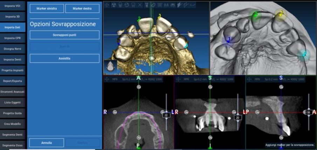Select the Marker destra button
Screen dimensions: 317x150
(x=82, y=9)
